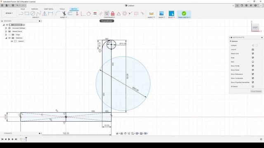
Task: Apply Tangent constraint
Action: coord(89,14)
